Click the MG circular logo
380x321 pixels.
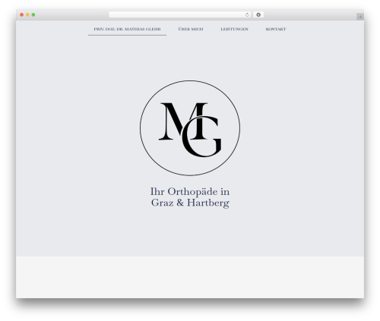point(190,128)
